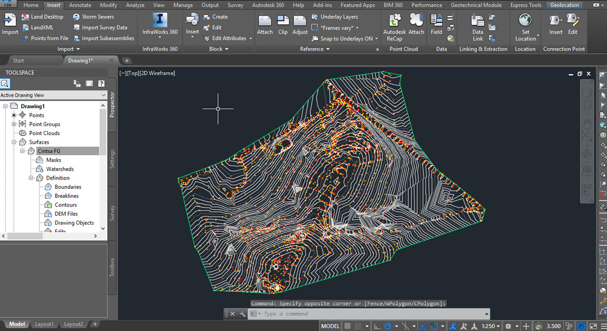Open the Start document tab

pos(18,60)
